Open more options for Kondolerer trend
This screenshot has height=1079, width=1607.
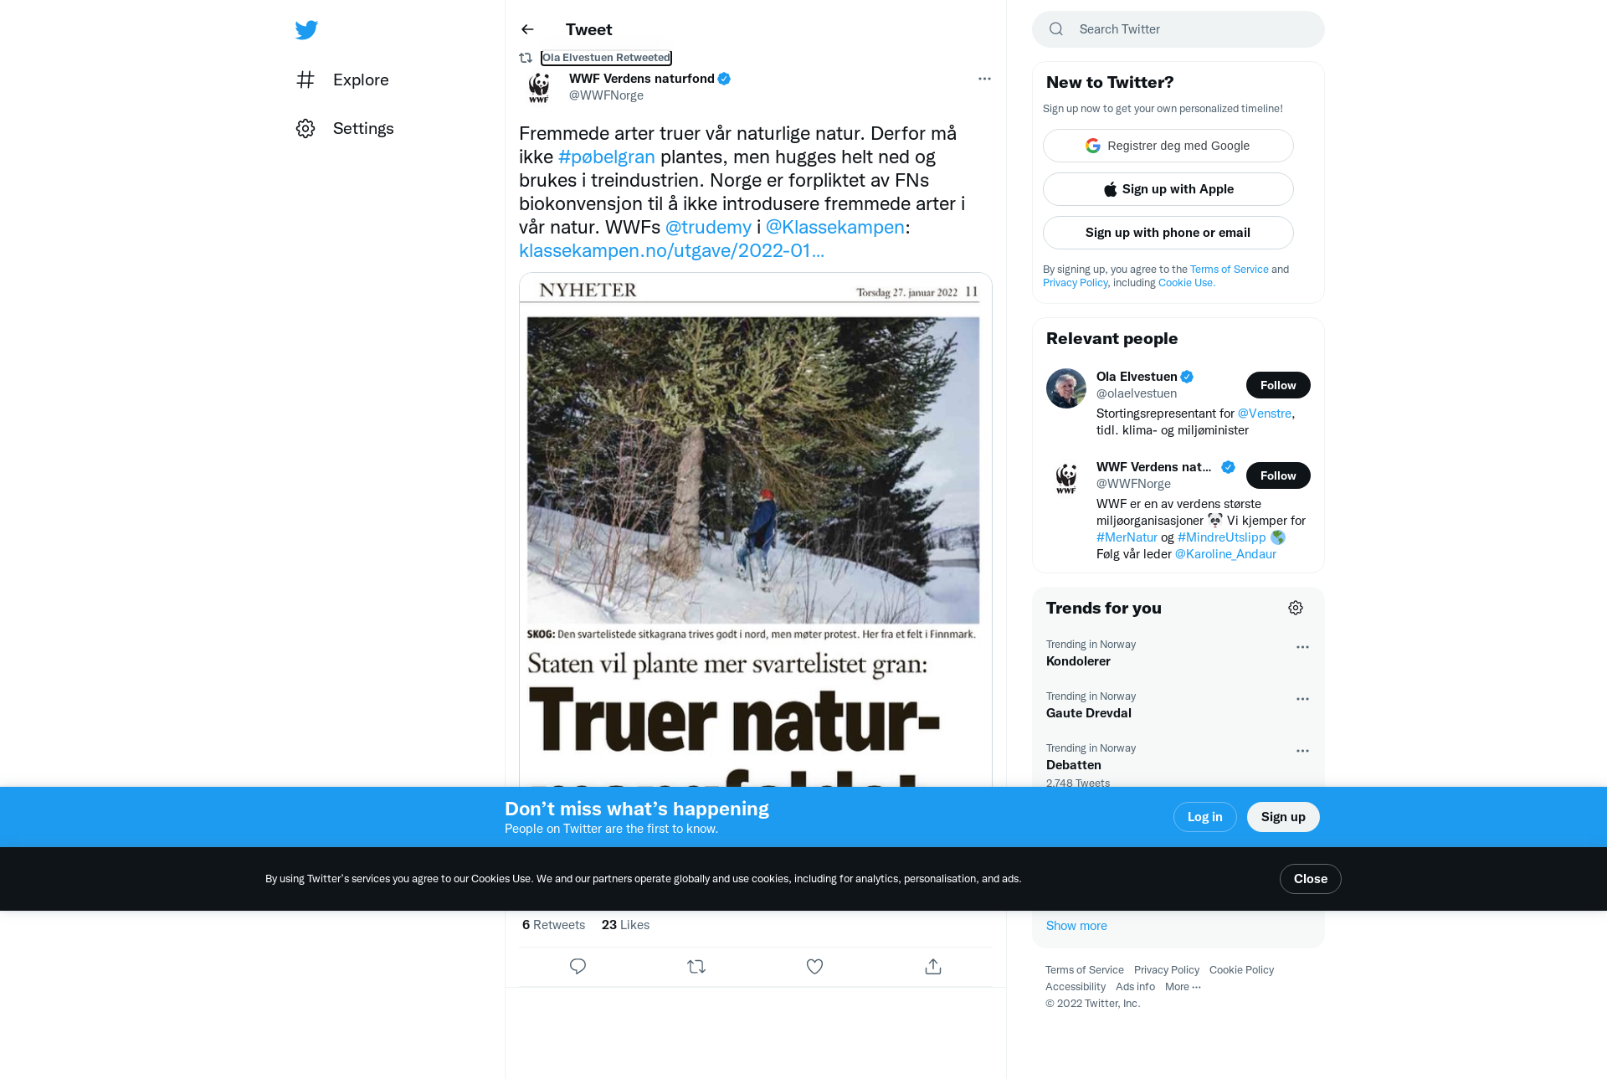point(1302,647)
